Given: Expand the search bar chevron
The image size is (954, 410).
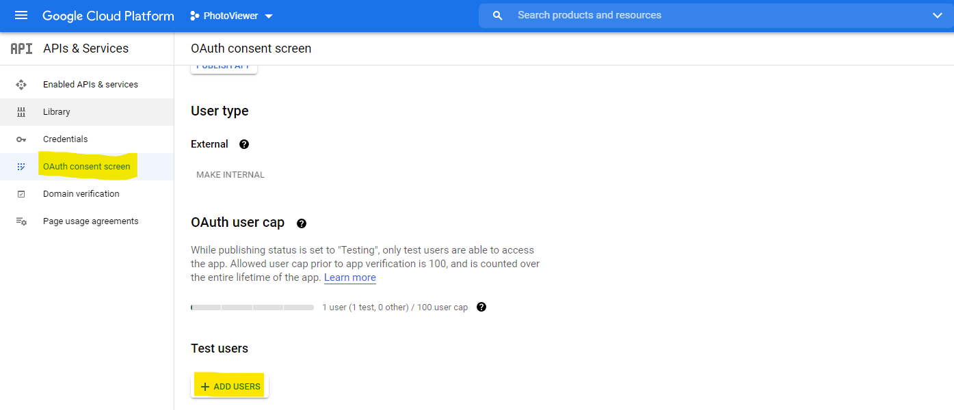Looking at the screenshot, I should coord(938,15).
